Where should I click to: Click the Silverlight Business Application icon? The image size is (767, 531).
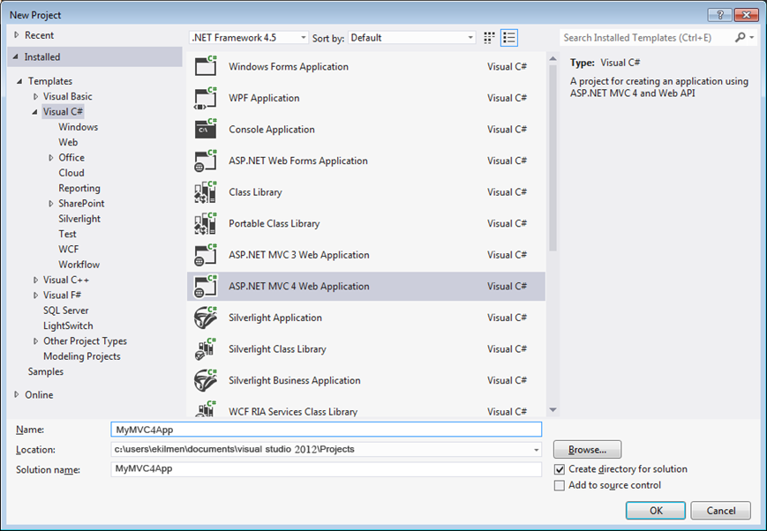click(206, 380)
